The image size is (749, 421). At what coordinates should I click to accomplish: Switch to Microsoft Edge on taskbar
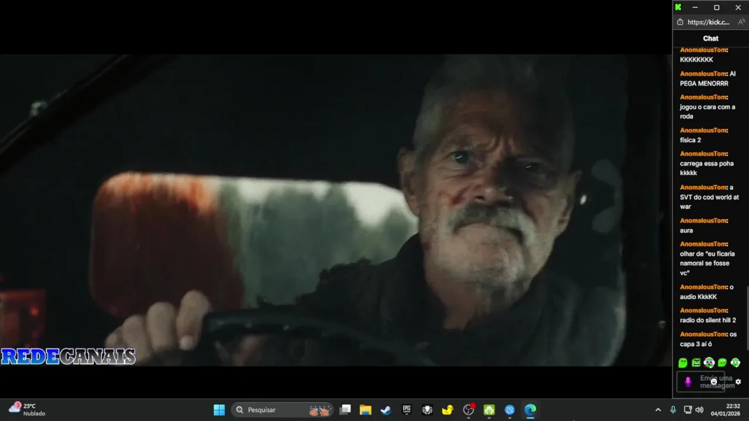[x=530, y=410]
